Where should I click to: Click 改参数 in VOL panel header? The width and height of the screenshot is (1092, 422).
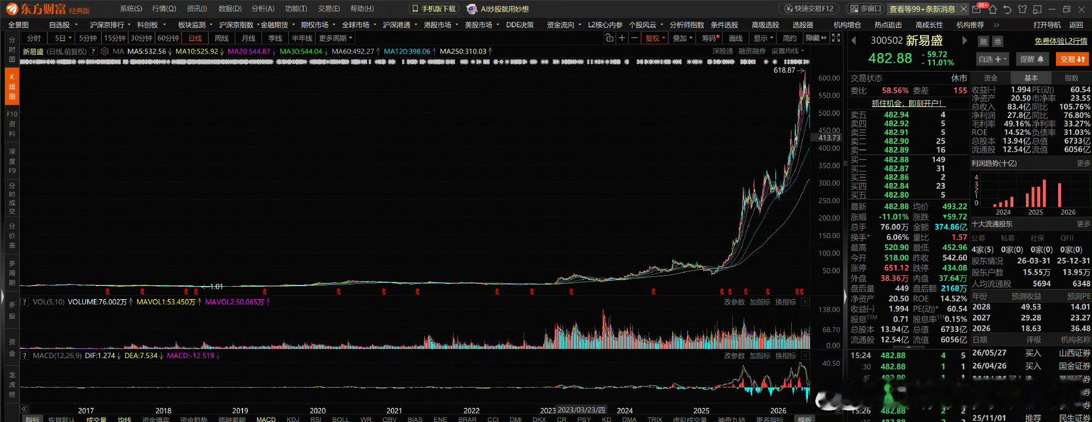coord(734,302)
